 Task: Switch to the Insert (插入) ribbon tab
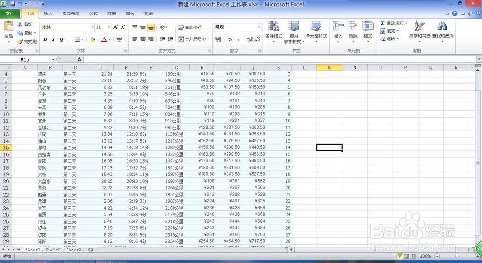[x=48, y=13]
